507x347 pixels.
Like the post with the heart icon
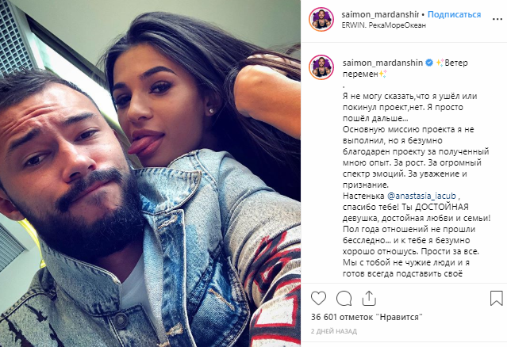tap(318, 298)
